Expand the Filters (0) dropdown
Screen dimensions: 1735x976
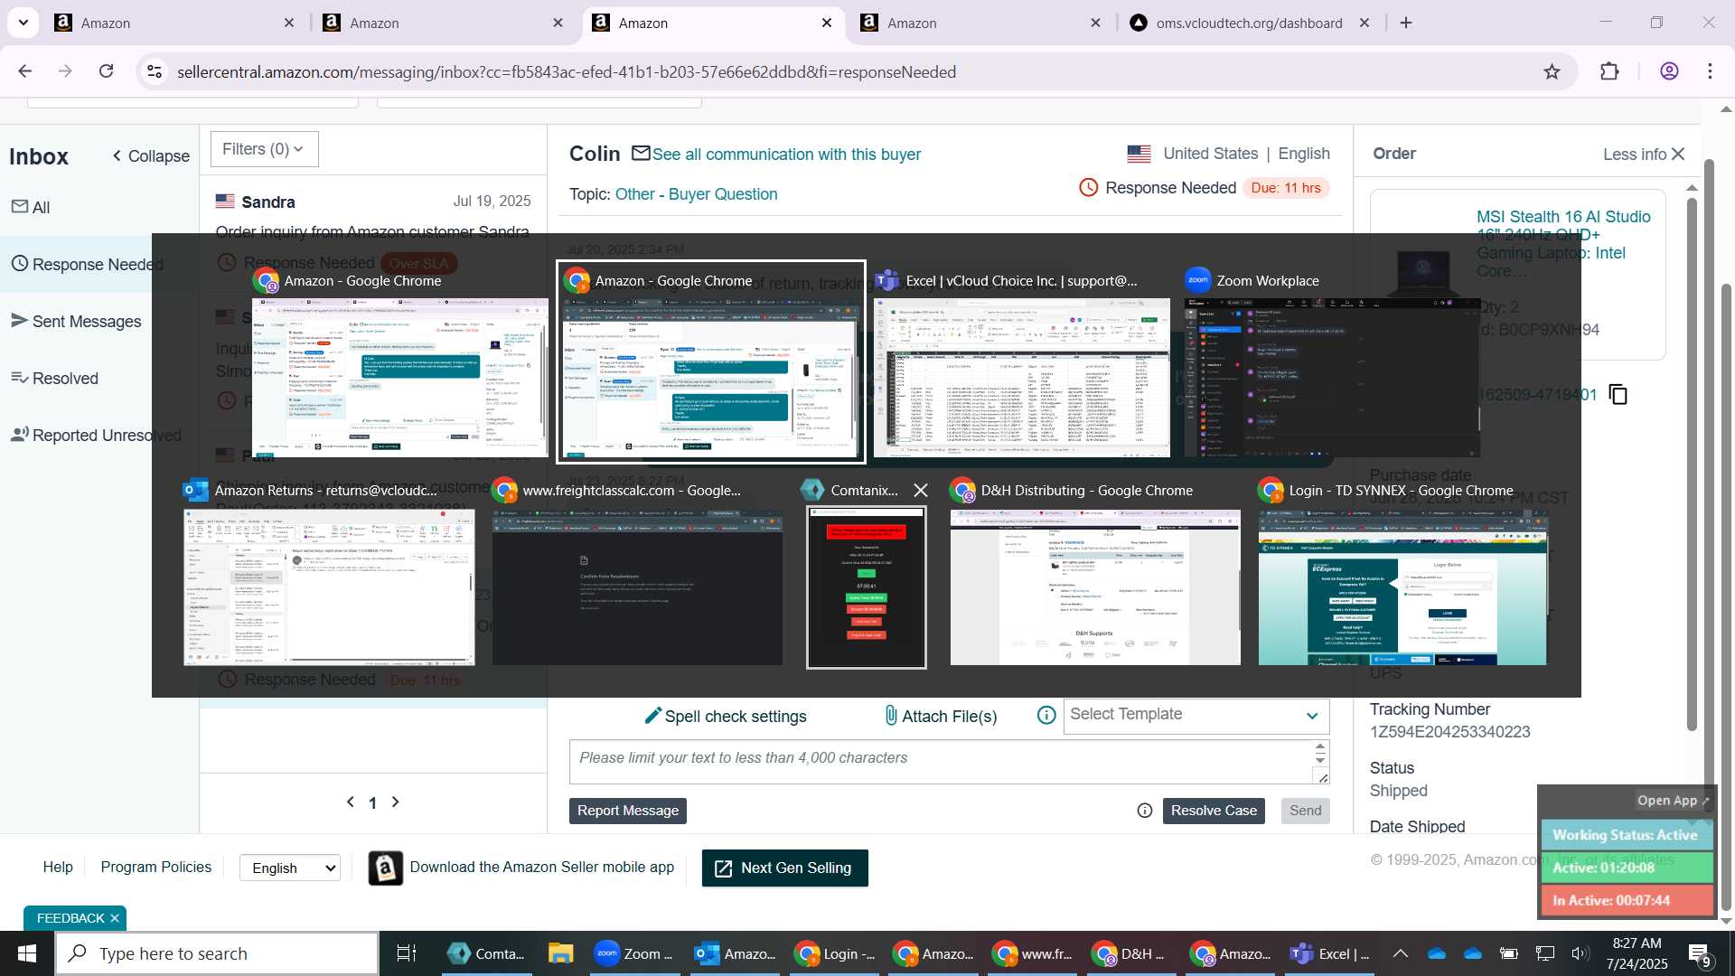tap(264, 149)
